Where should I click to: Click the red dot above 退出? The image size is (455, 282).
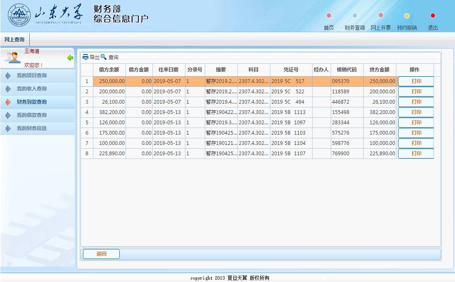click(x=433, y=15)
